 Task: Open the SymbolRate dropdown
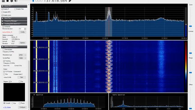click(x=22, y=58)
